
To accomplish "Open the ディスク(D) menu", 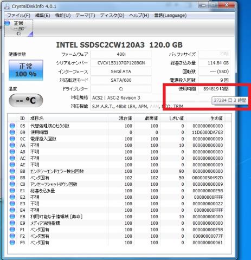I will (x=112, y=16).
